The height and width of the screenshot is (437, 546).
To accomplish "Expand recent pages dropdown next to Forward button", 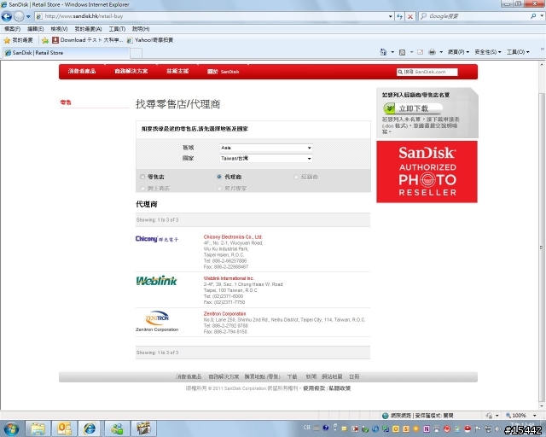I will [28, 16].
